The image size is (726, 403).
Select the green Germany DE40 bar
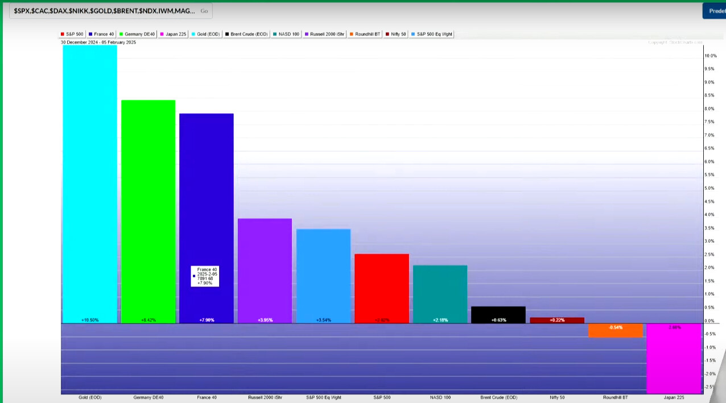coord(148,210)
